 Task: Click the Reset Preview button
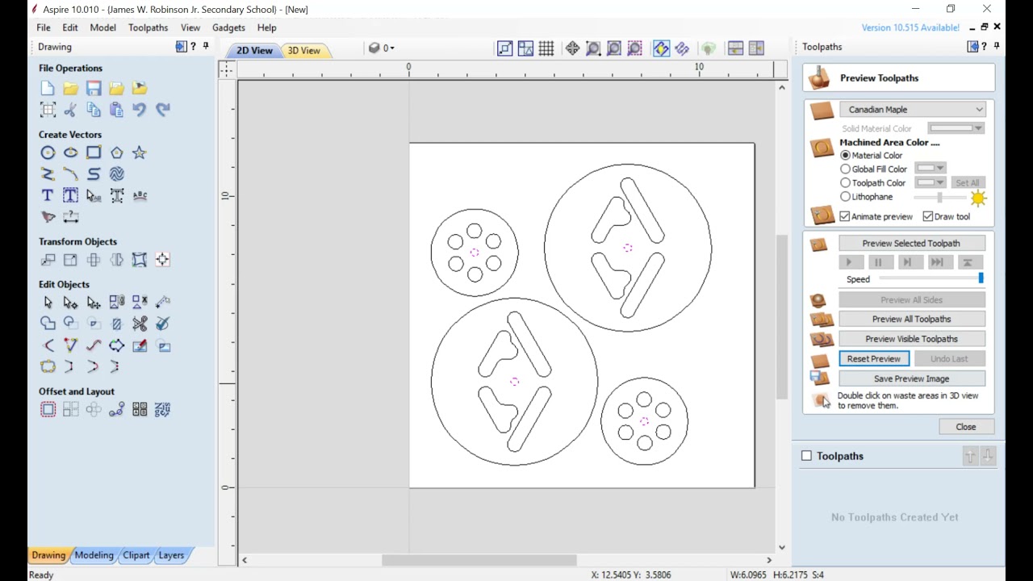point(874,359)
